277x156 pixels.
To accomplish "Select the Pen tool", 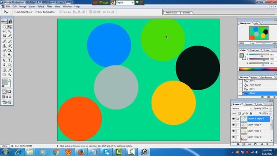I will point(4,65).
